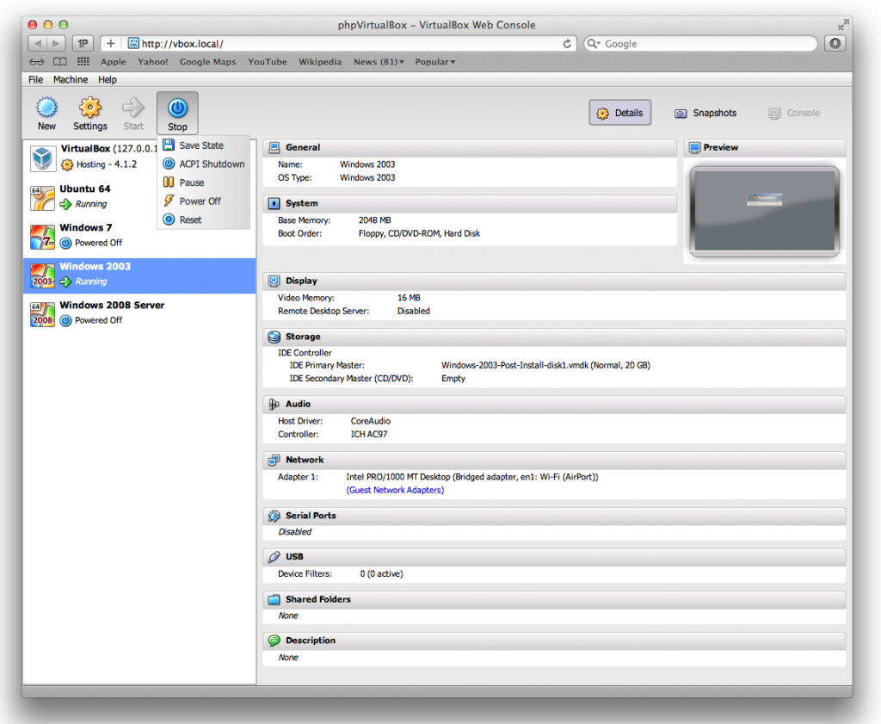881x724 pixels.
Task: Click the Network section icon
Action: coord(277,460)
